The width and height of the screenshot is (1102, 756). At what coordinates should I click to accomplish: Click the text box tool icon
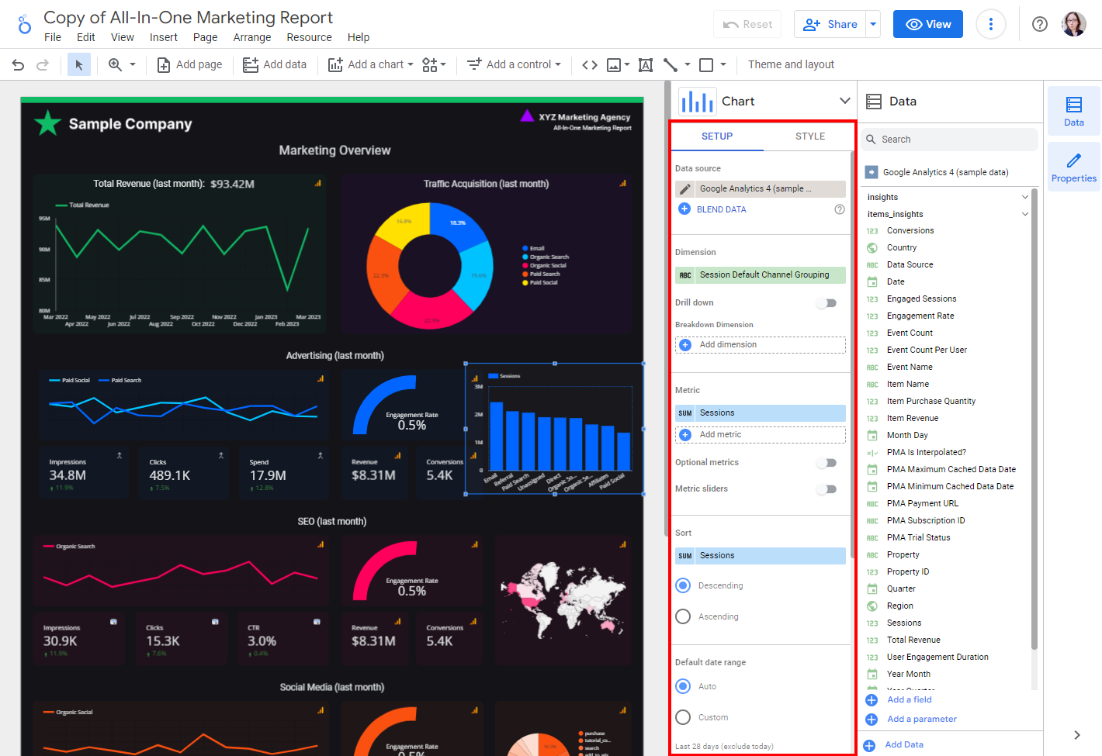(x=645, y=64)
